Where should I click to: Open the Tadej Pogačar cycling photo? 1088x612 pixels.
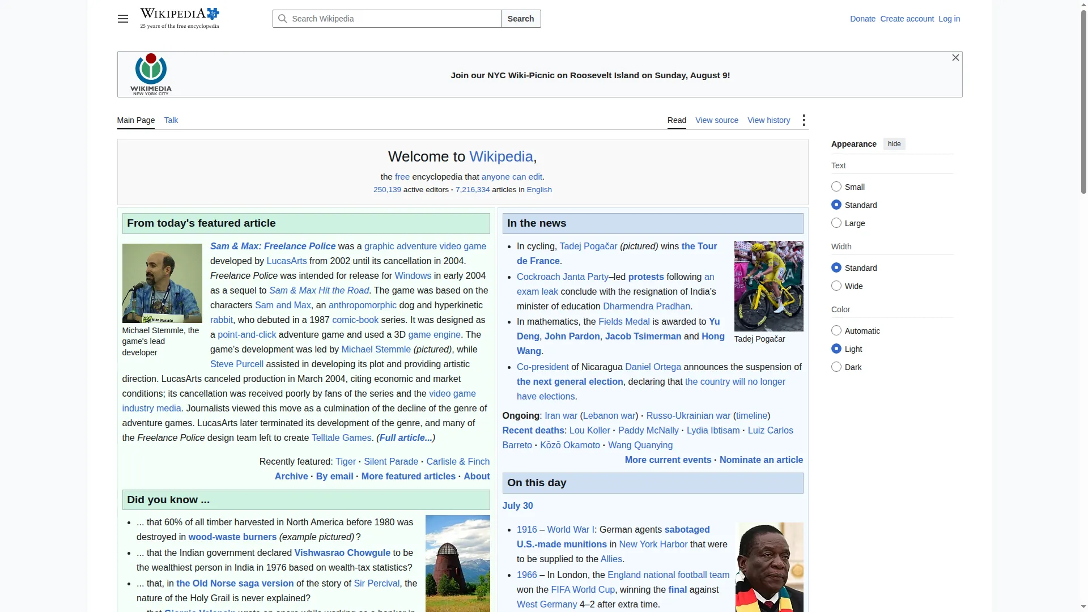769,286
